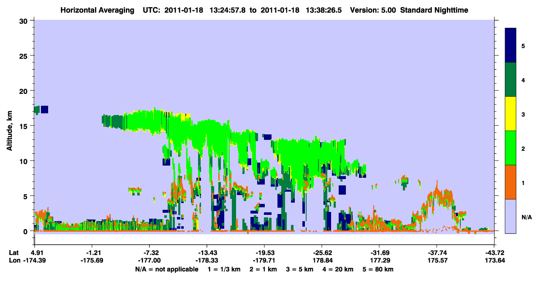
Task: Click the '4 = 20 km' legend note
Action: click(338, 269)
